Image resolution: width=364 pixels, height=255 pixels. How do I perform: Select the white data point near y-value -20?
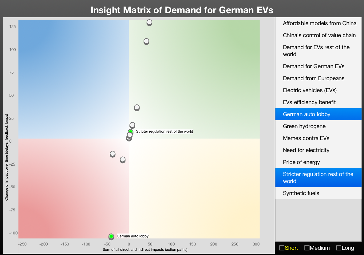click(x=123, y=159)
